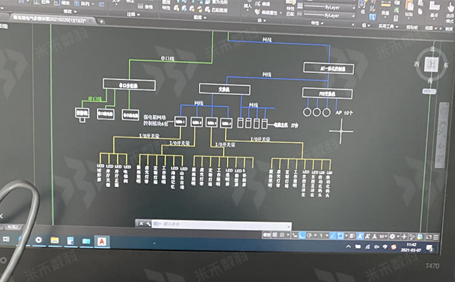Viewport: 455px width, 282px height.
Task: Add a new drawing tab with plus
Action: coord(102,21)
